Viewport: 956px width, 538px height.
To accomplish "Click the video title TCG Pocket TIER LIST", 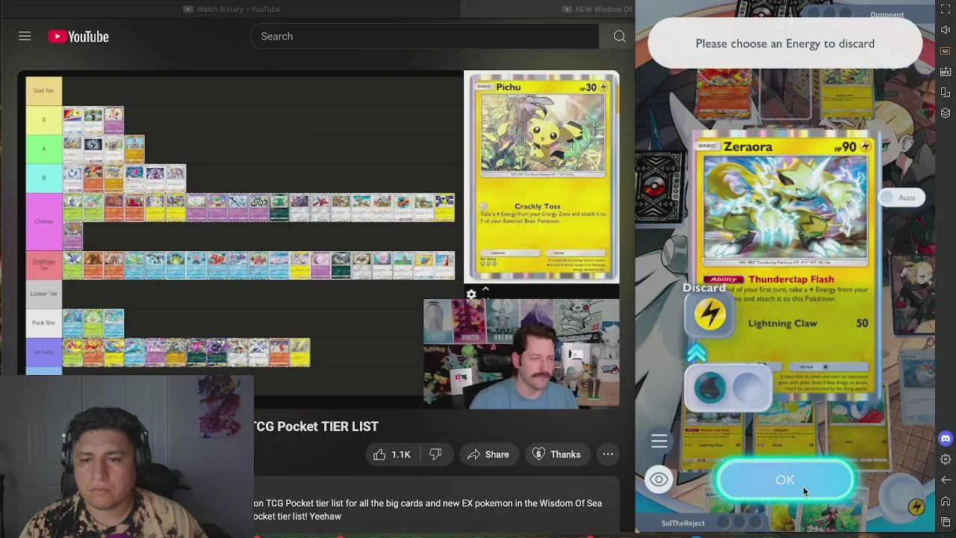I will tap(316, 427).
